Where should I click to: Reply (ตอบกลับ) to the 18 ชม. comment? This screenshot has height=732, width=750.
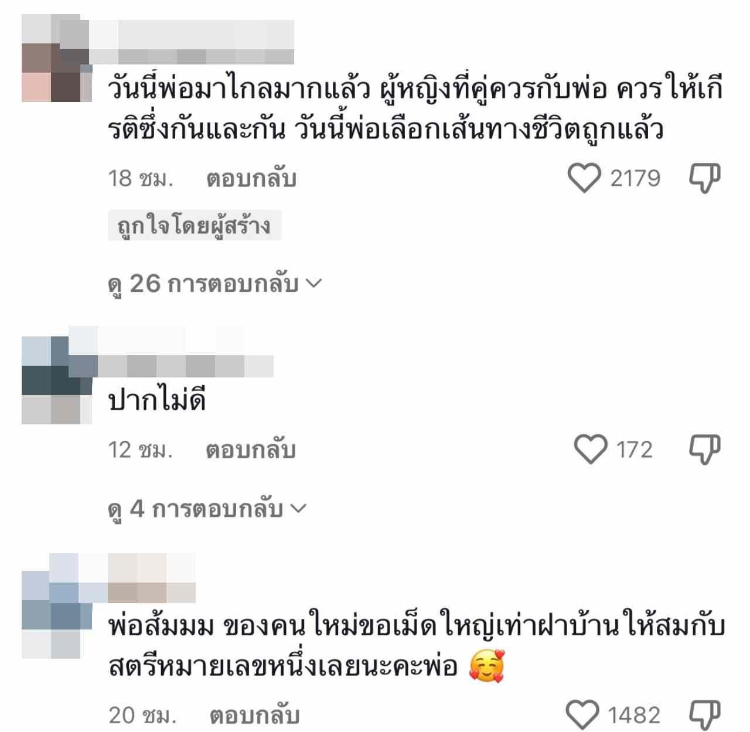251,179
